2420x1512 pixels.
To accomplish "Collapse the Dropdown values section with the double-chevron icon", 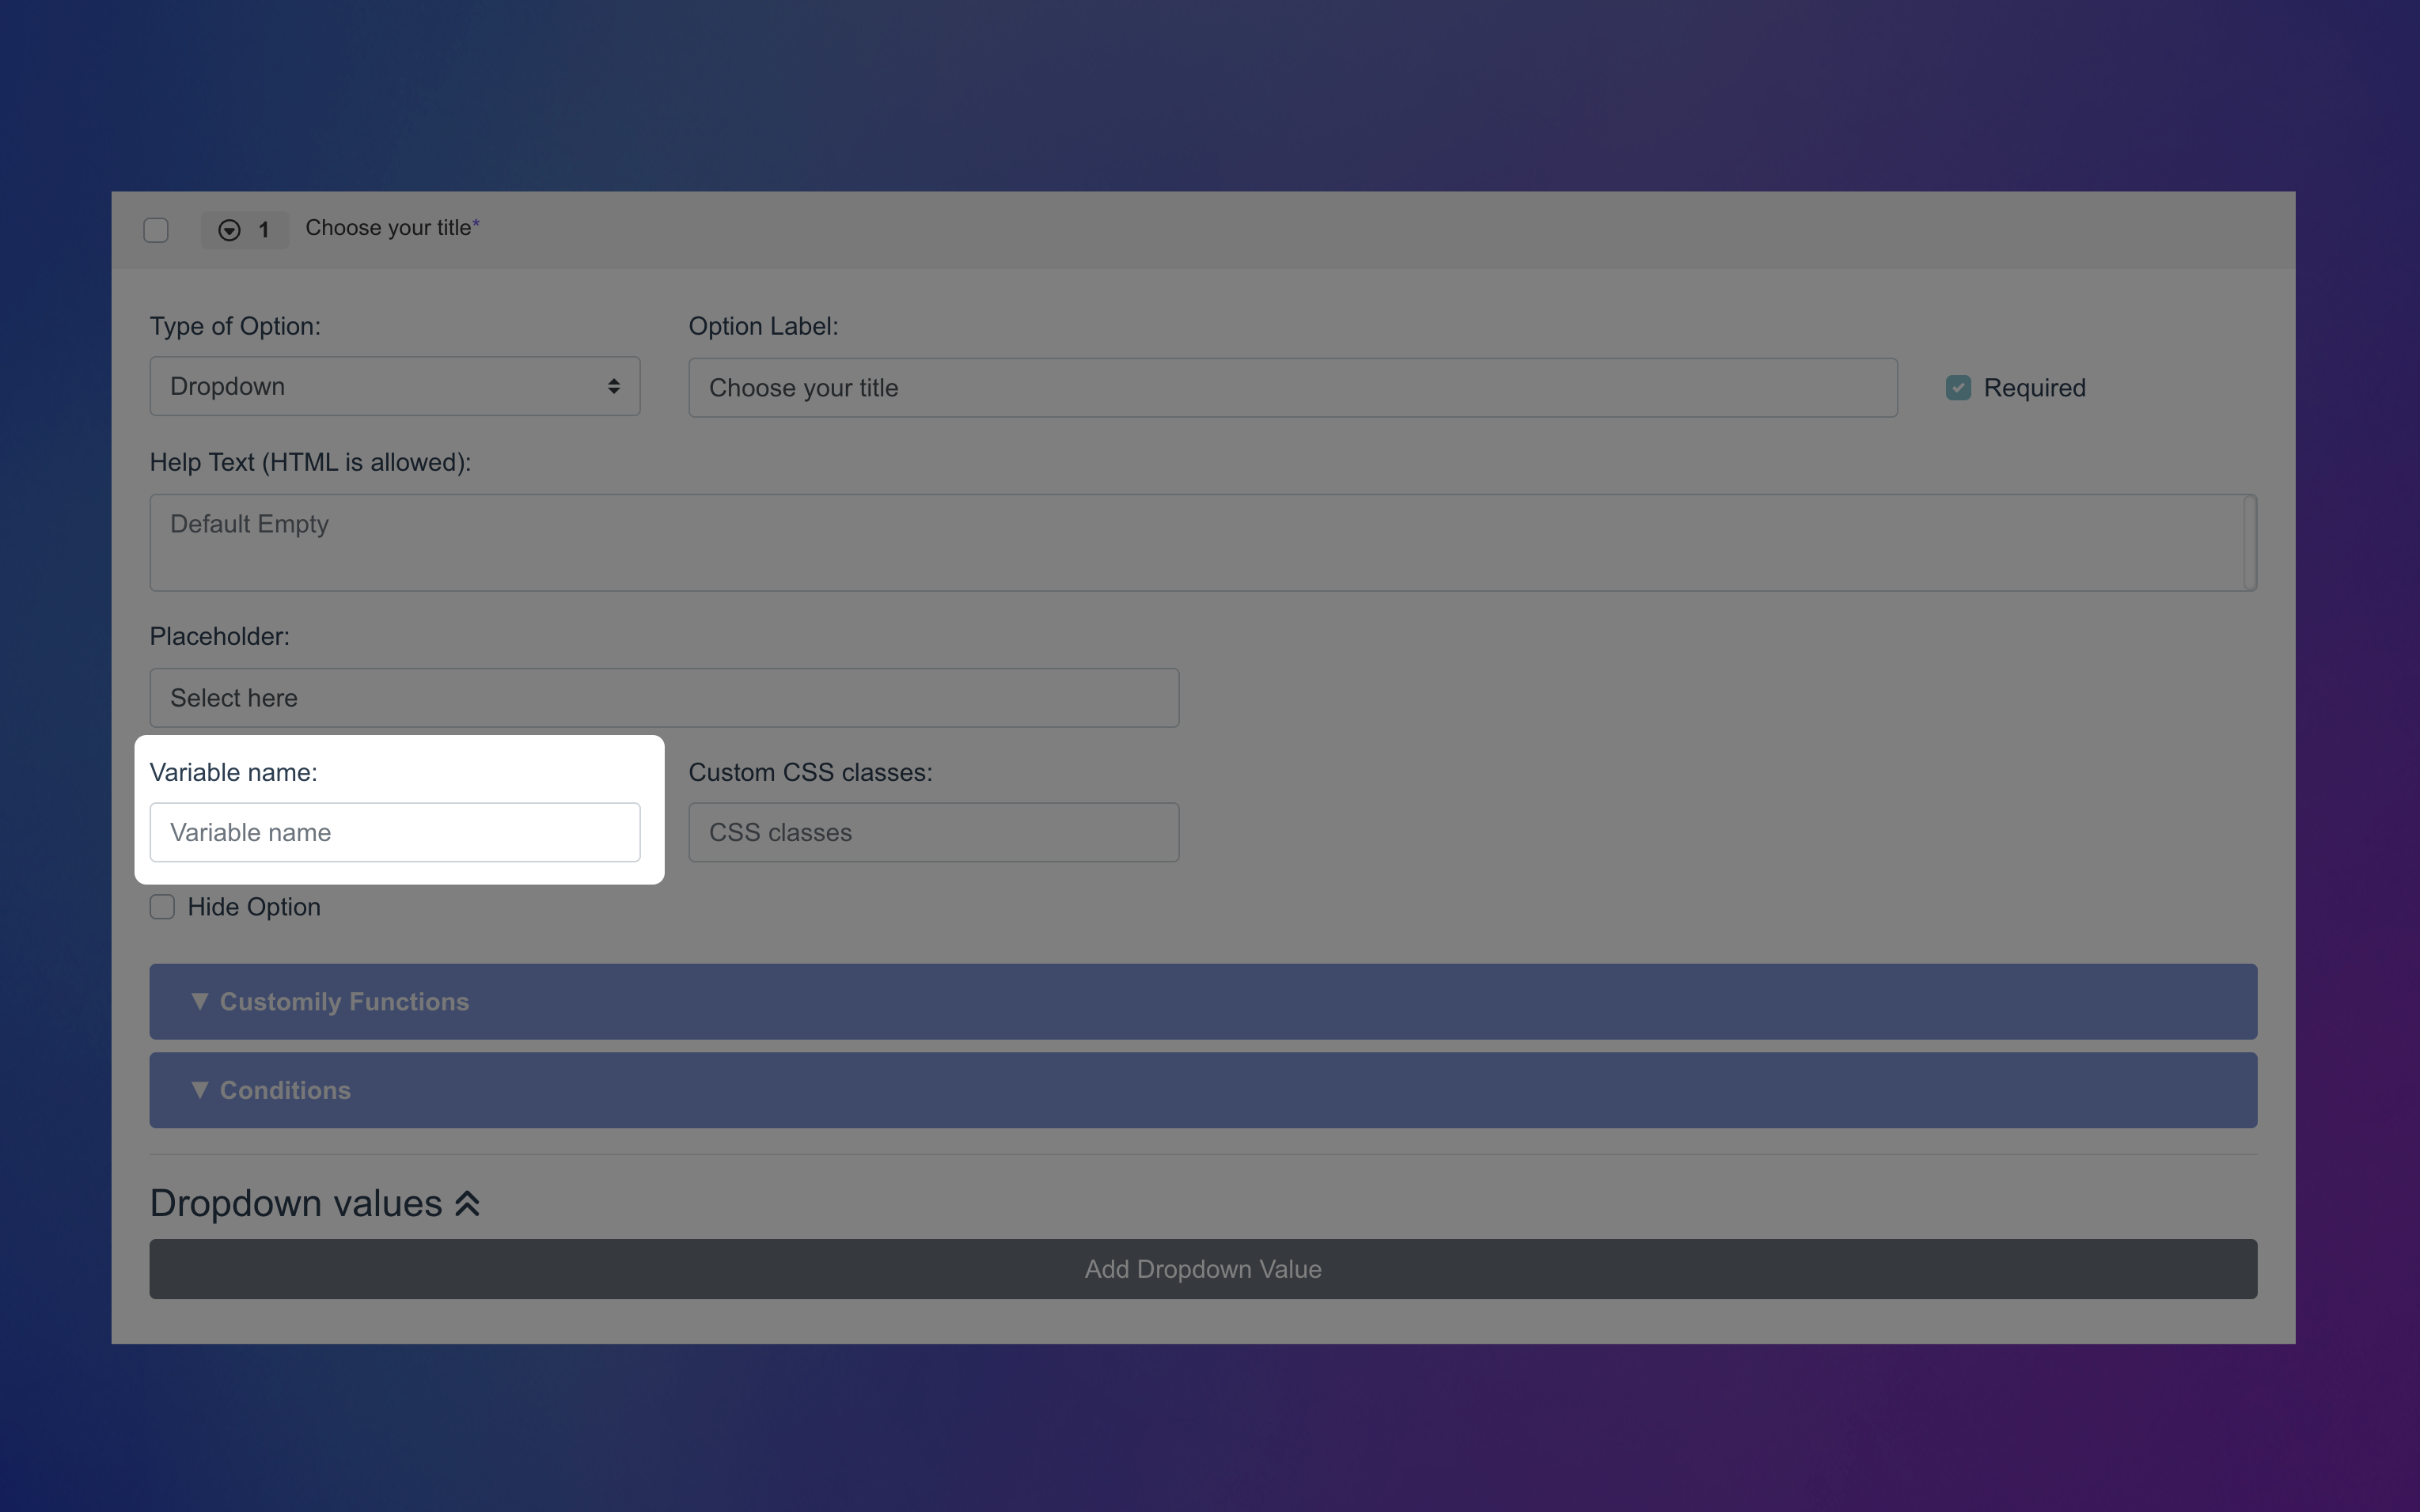I will click(467, 1203).
